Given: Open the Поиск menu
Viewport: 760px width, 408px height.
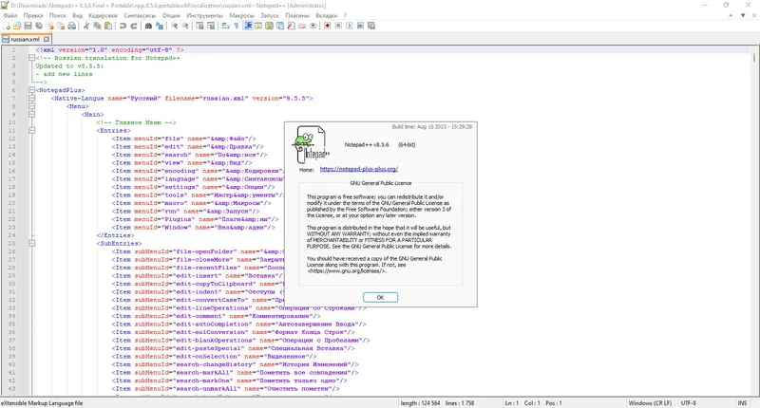Looking at the screenshot, I should pos(58,15).
